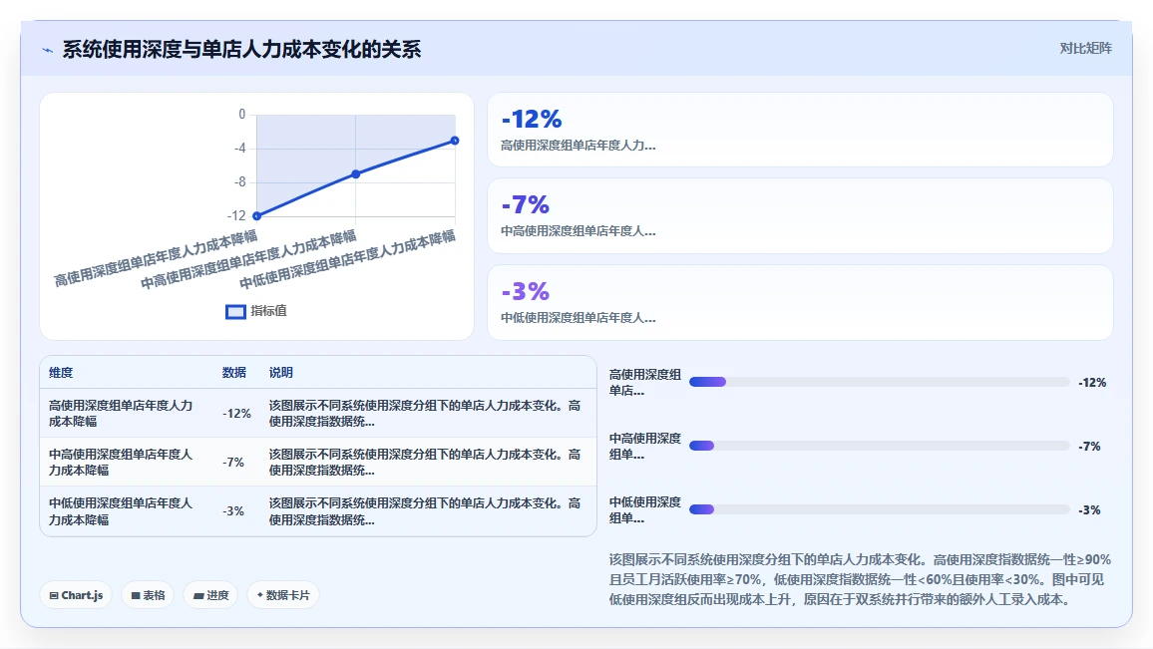
Task: Click the -12% value in the table
Action: point(236,414)
